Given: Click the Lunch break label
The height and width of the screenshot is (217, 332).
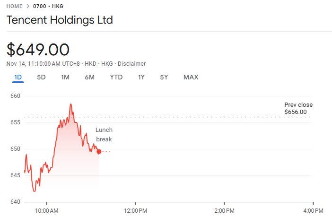Looking at the screenshot, I should point(104,134).
